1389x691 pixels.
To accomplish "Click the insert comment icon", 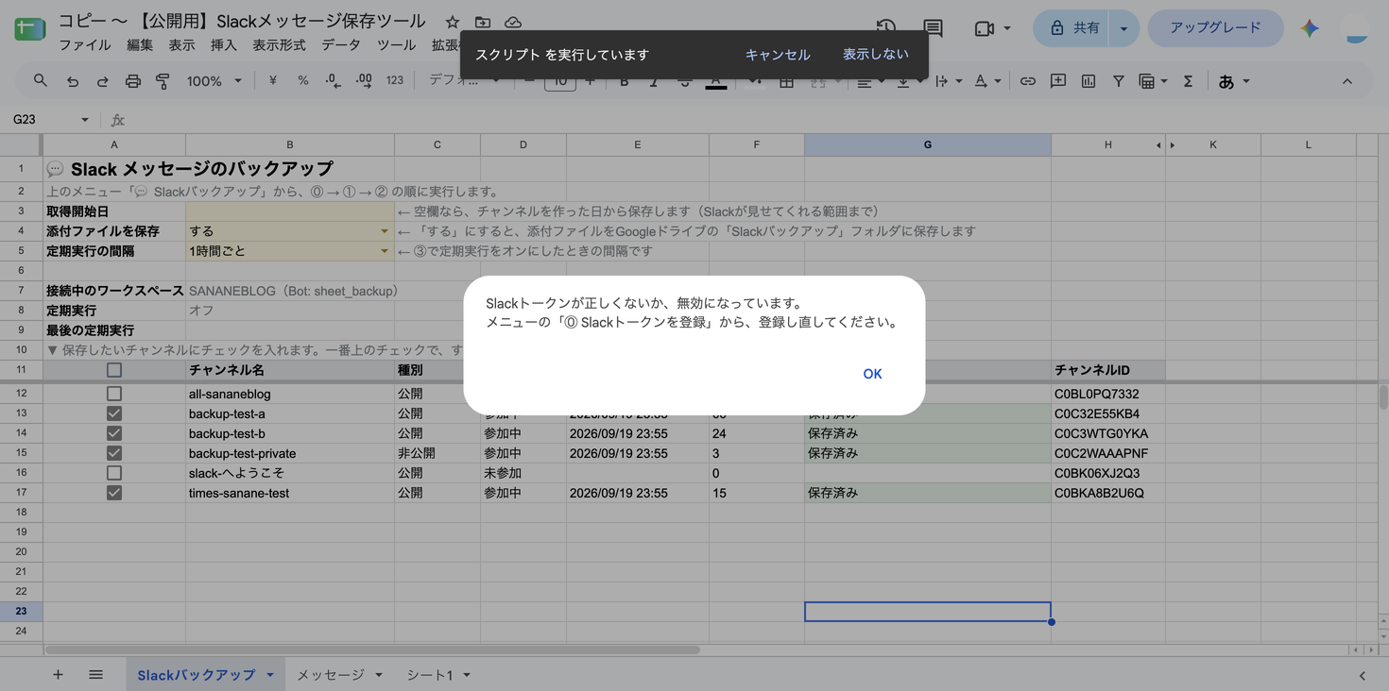I will point(1058,81).
